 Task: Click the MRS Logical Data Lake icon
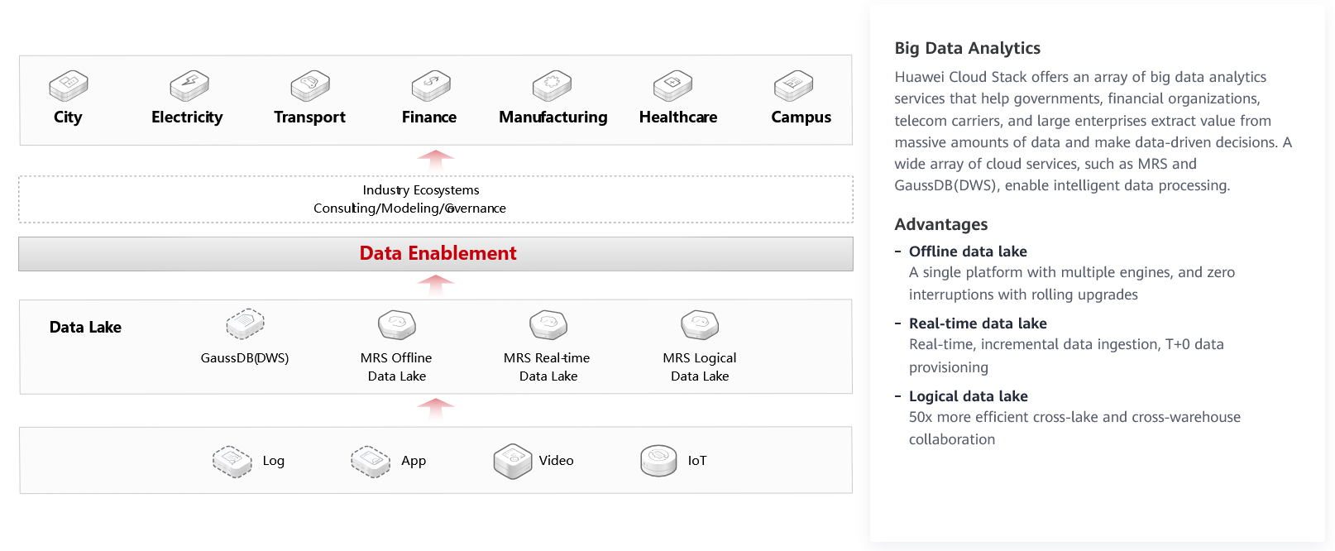tap(700, 324)
